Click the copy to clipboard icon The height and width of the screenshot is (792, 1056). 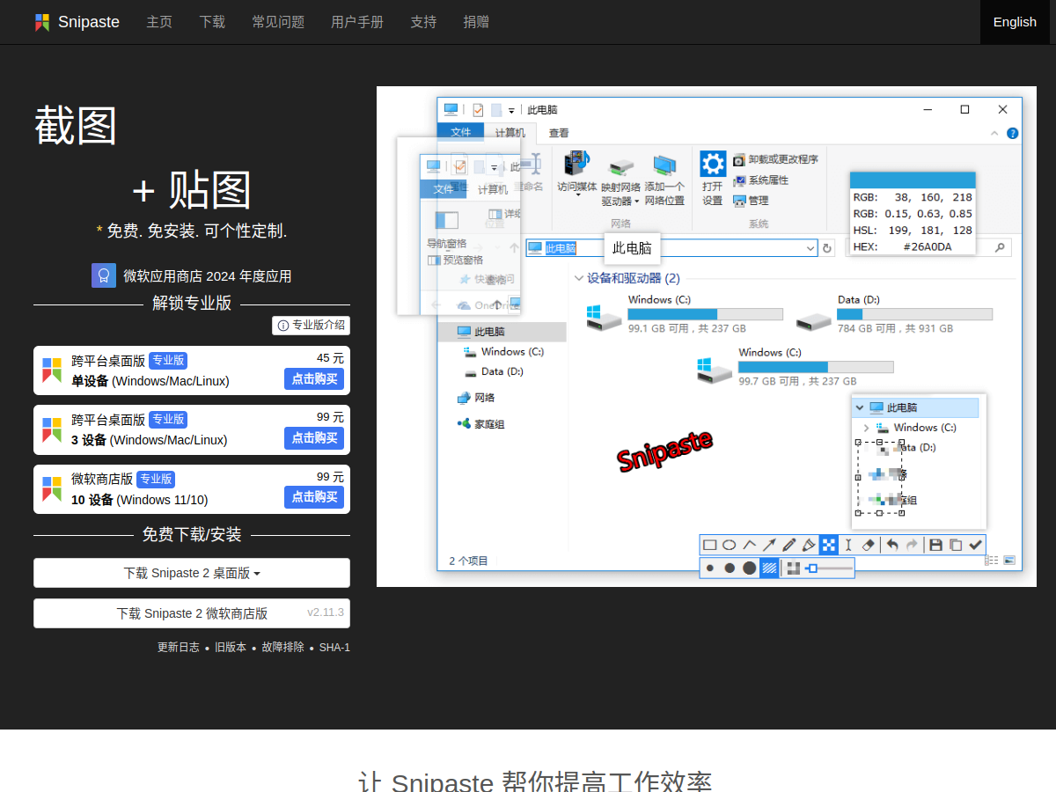click(956, 545)
